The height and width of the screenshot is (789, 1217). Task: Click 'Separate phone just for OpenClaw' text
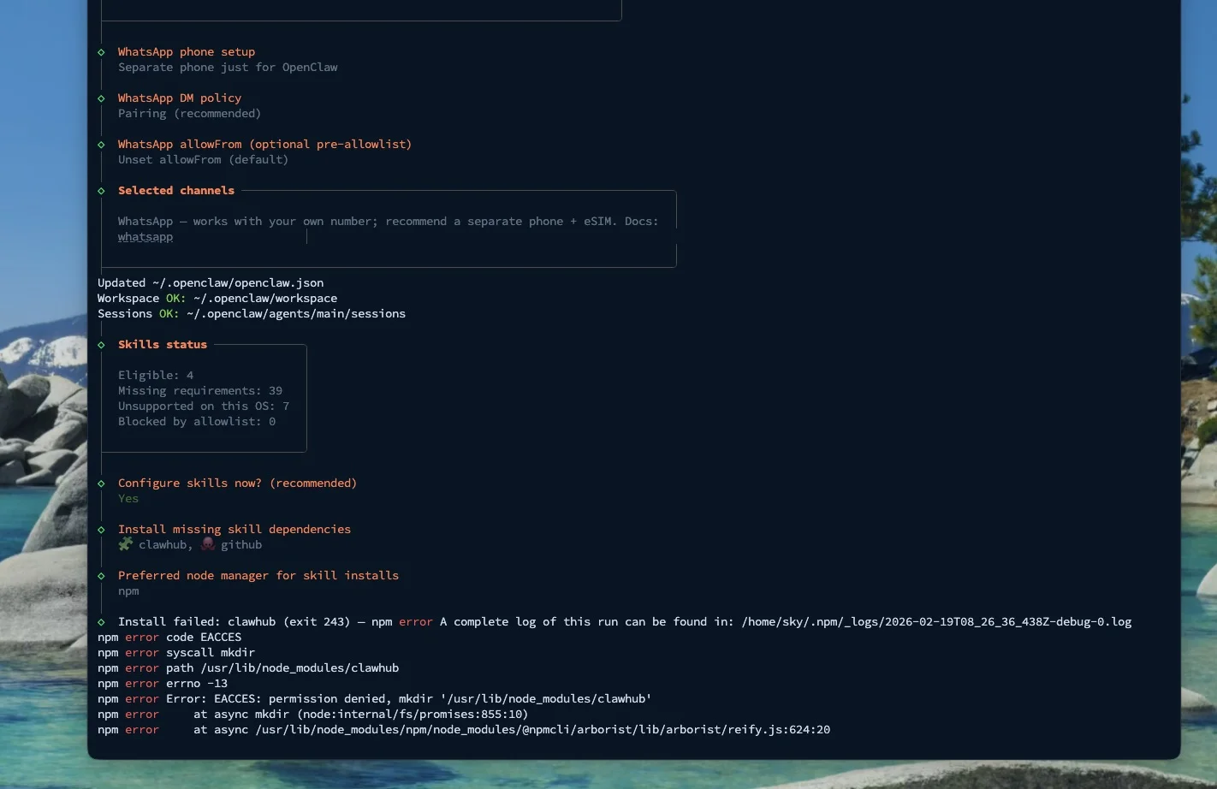[x=228, y=68]
